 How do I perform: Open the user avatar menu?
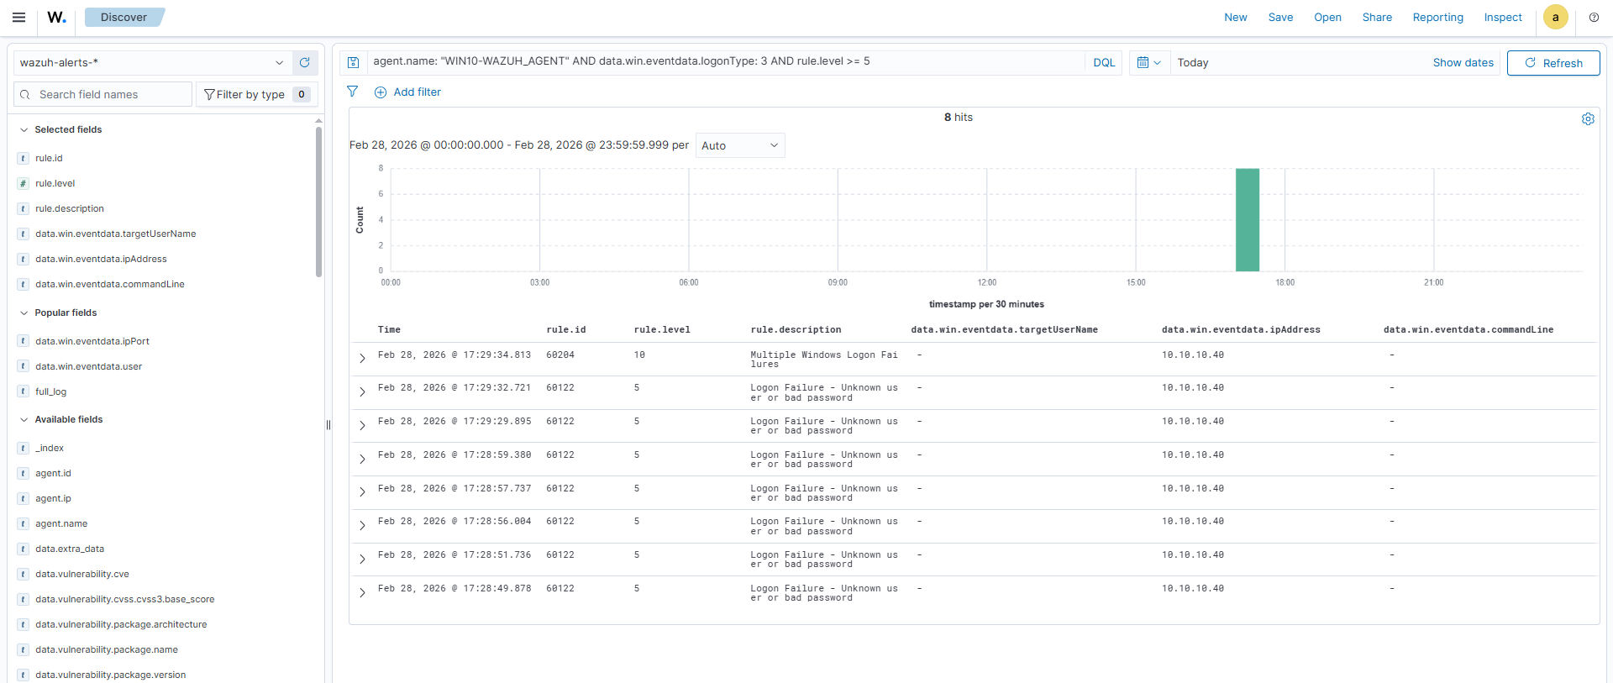coord(1555,18)
